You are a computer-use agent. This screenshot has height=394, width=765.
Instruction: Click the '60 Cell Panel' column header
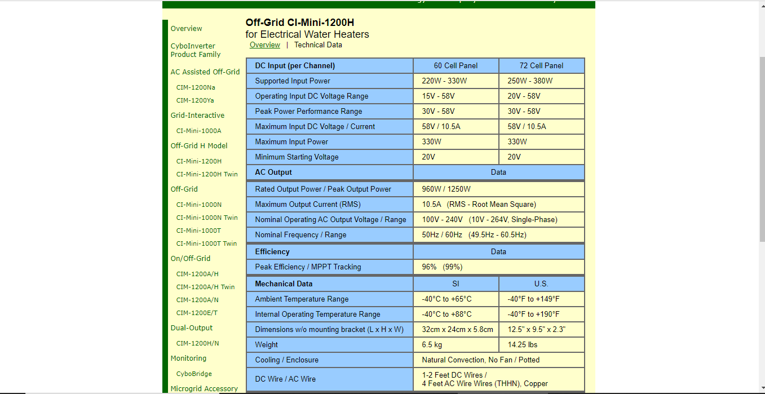pyautogui.click(x=456, y=65)
